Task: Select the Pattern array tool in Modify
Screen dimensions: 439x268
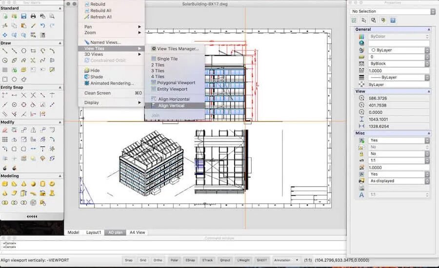Action: pos(5,139)
